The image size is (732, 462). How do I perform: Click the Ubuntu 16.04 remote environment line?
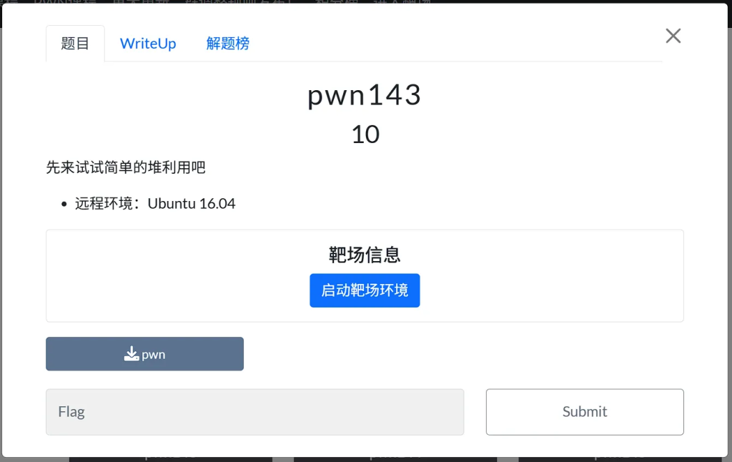point(155,204)
